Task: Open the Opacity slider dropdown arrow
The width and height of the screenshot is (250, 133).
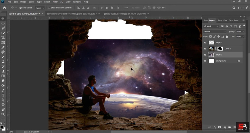Action: pos(243,31)
